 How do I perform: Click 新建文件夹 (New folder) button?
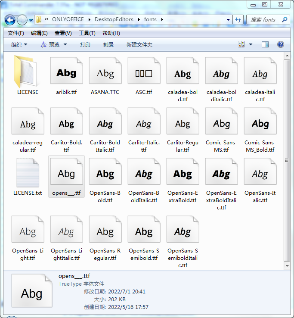(139, 45)
